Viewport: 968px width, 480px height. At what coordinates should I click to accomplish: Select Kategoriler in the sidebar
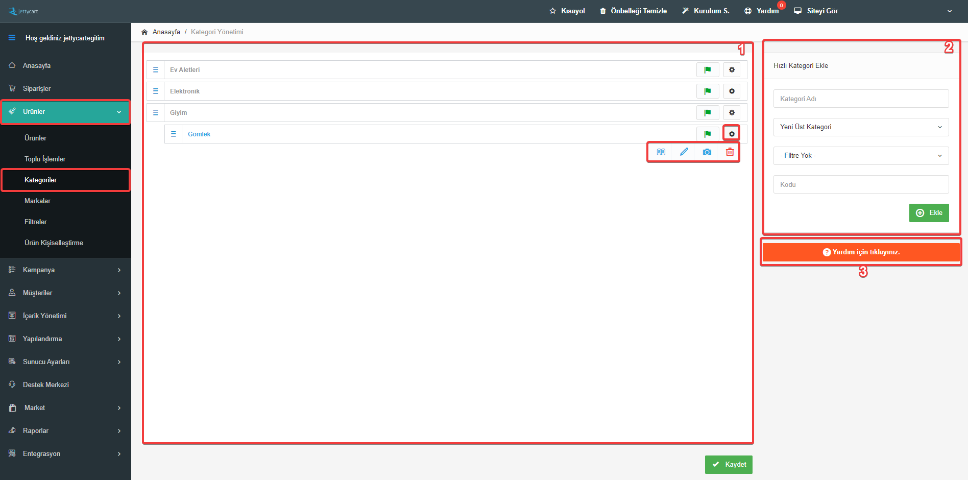tap(65, 180)
